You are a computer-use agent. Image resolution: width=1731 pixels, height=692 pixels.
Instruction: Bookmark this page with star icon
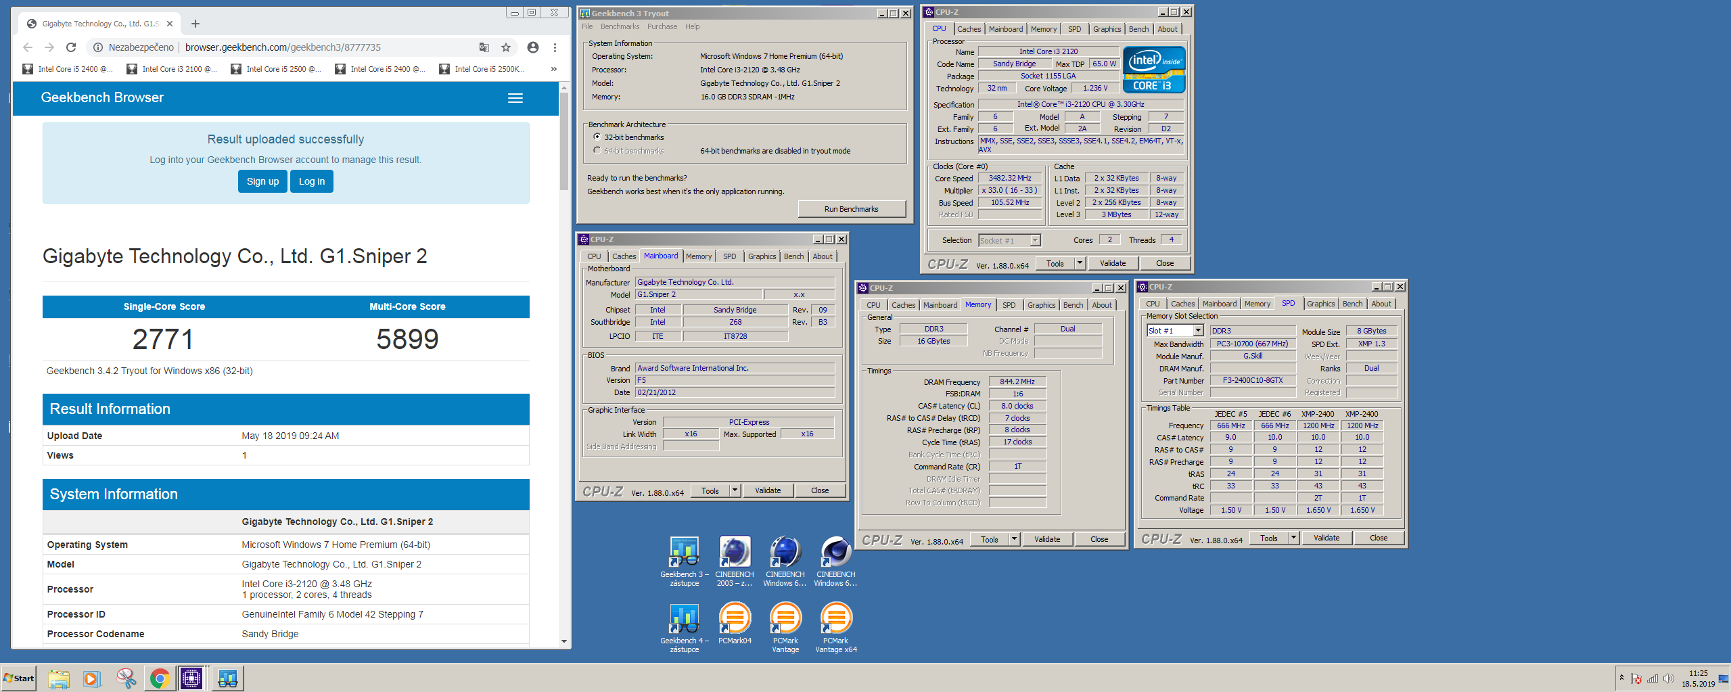point(506,47)
